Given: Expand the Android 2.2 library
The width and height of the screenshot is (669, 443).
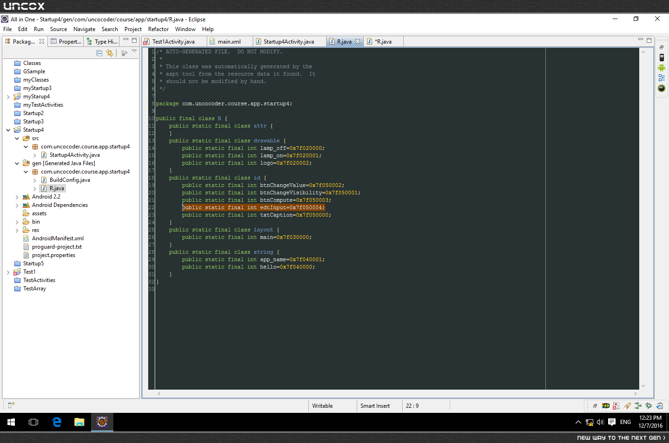Looking at the screenshot, I should (x=17, y=197).
